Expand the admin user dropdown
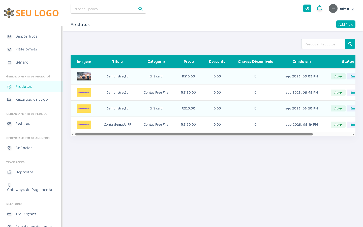 click(352, 9)
